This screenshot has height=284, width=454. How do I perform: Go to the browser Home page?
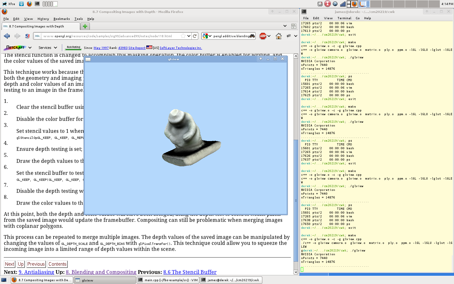pyautogui.click(x=278, y=36)
